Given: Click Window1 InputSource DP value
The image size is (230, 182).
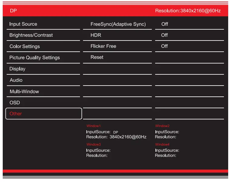Looking at the screenshot, I should 115,132.
